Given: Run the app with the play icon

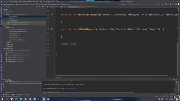Looking at the screenshot, I should pos(143,4).
